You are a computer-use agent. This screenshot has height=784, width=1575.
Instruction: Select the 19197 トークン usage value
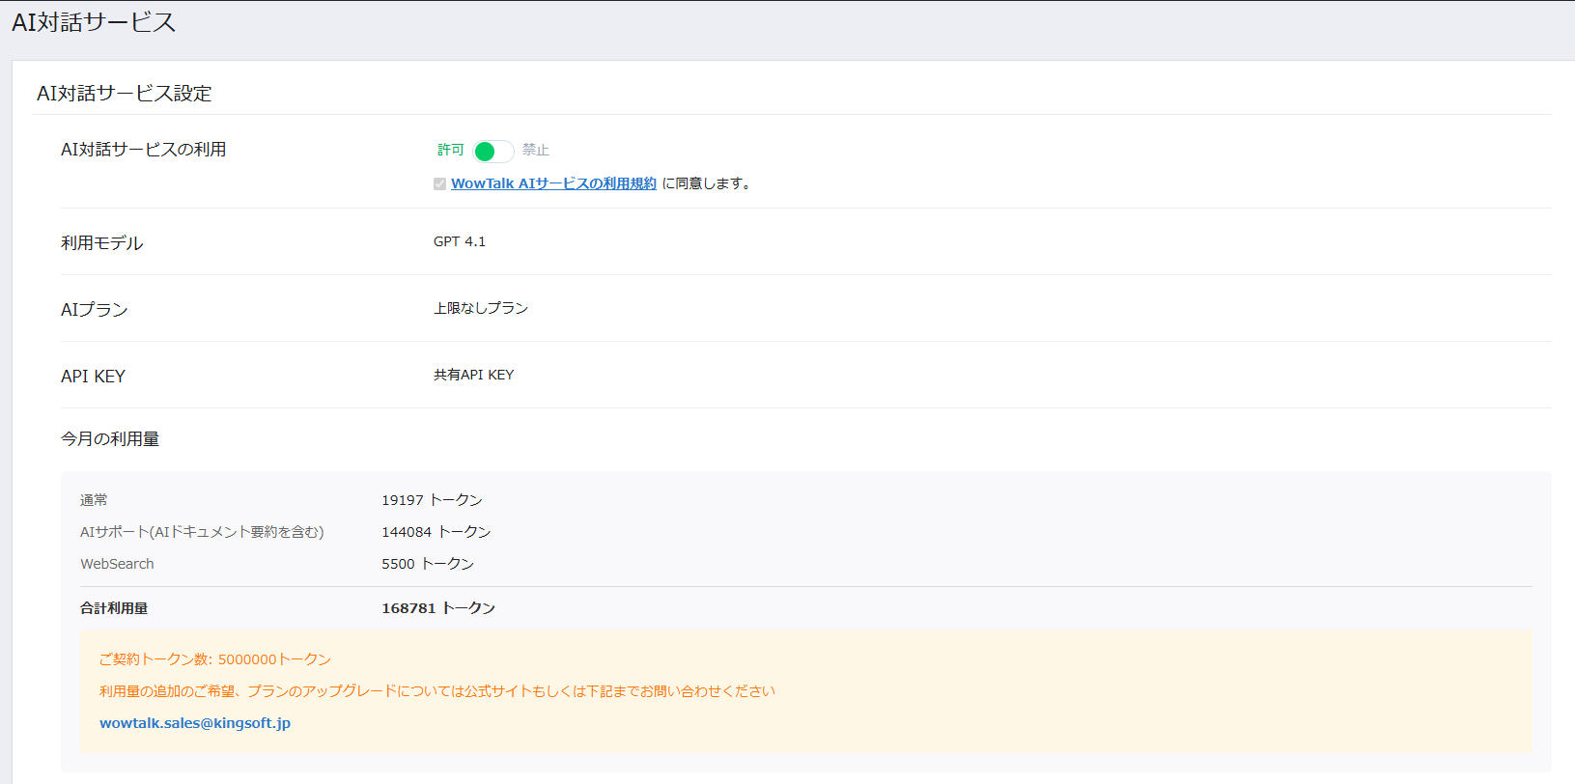(x=432, y=500)
